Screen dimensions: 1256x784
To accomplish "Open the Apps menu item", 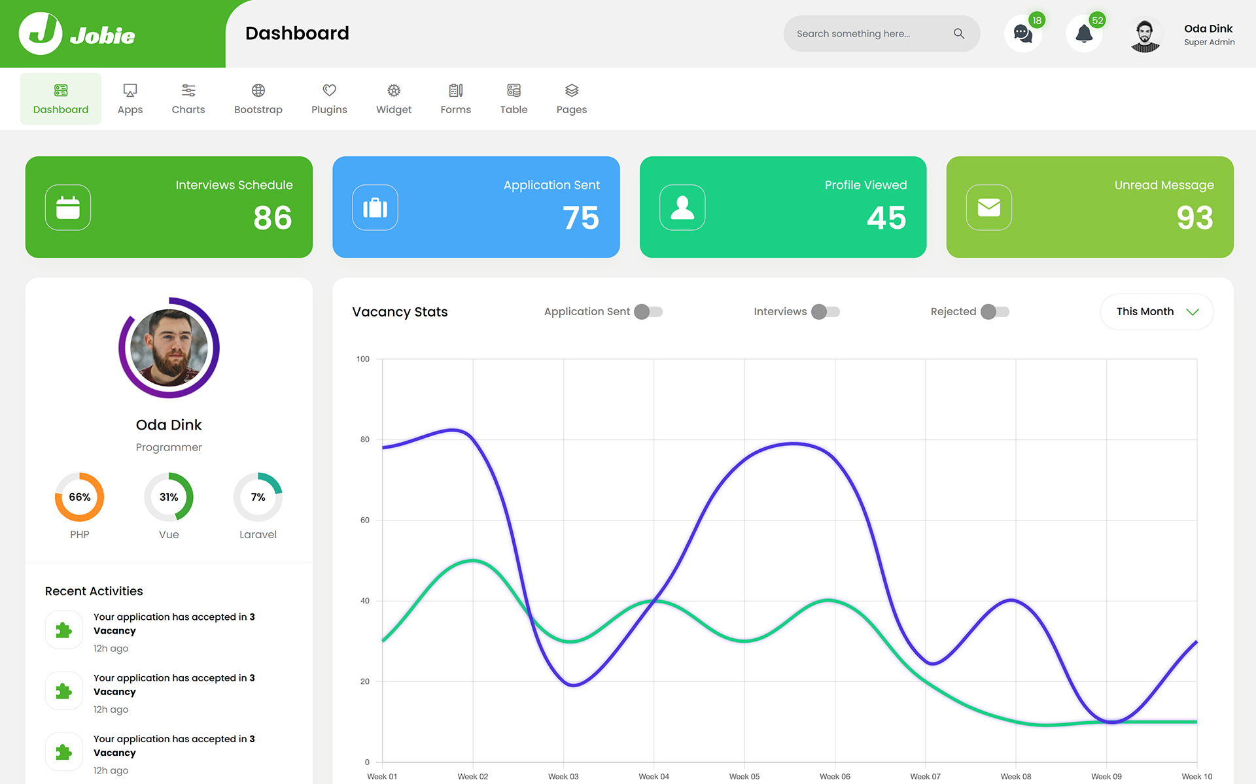I will 130,99.
